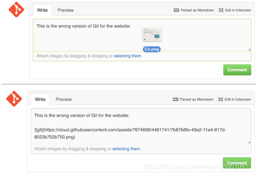Click 'Edit in fullscreen' in upper box
Image resolution: width=256 pixels, height=174 pixels.
(238, 10)
